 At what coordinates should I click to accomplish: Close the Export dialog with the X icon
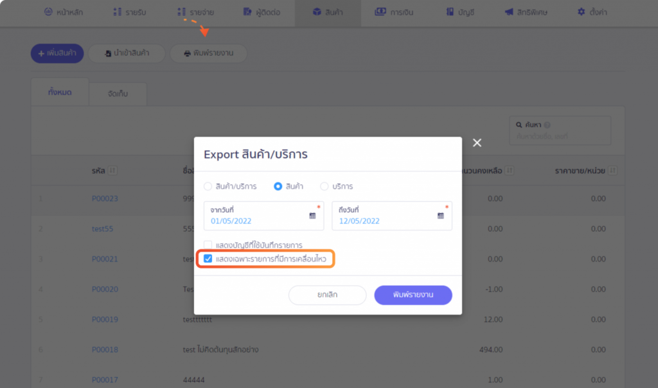click(477, 143)
